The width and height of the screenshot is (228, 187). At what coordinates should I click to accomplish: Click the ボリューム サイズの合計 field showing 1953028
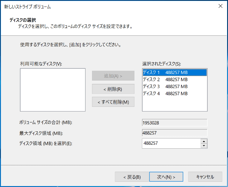175,123
